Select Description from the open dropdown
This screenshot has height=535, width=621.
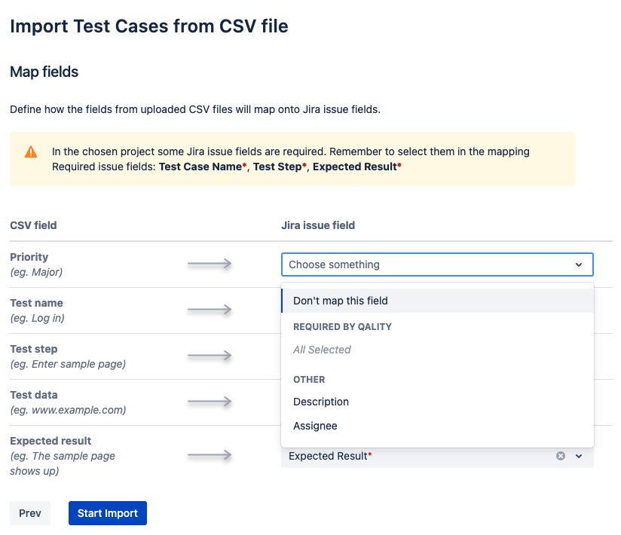click(320, 402)
